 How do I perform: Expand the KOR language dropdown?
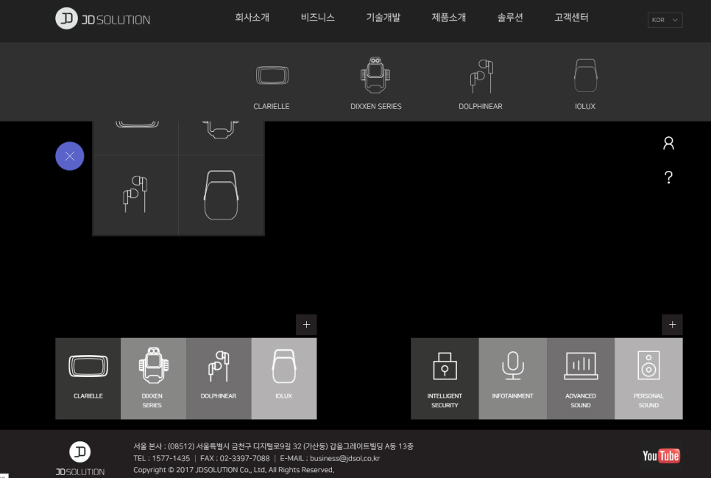pos(665,20)
